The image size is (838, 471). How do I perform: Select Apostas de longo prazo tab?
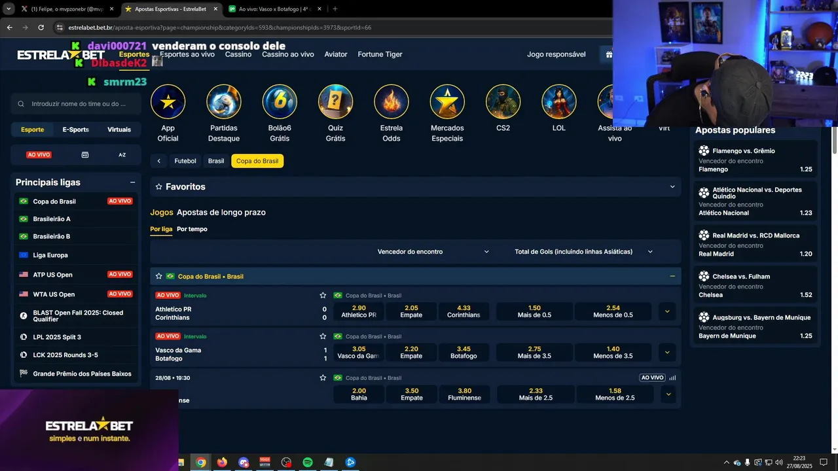click(221, 213)
